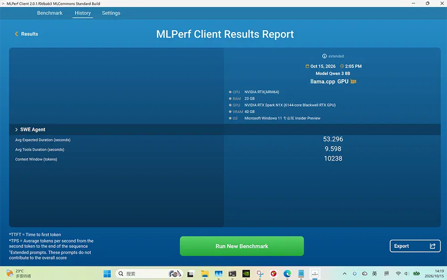Open the weather widget showing 23°C
The height and width of the screenshot is (280, 447).
tap(19, 273)
